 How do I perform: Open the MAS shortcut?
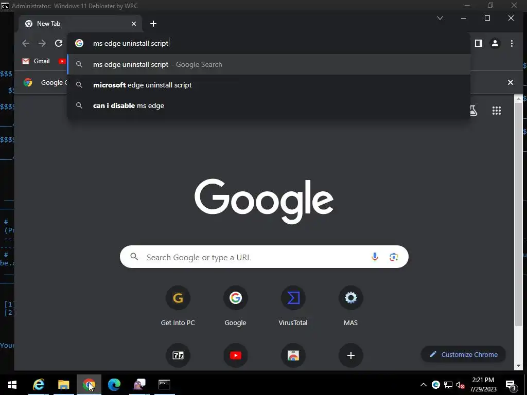tap(350, 306)
